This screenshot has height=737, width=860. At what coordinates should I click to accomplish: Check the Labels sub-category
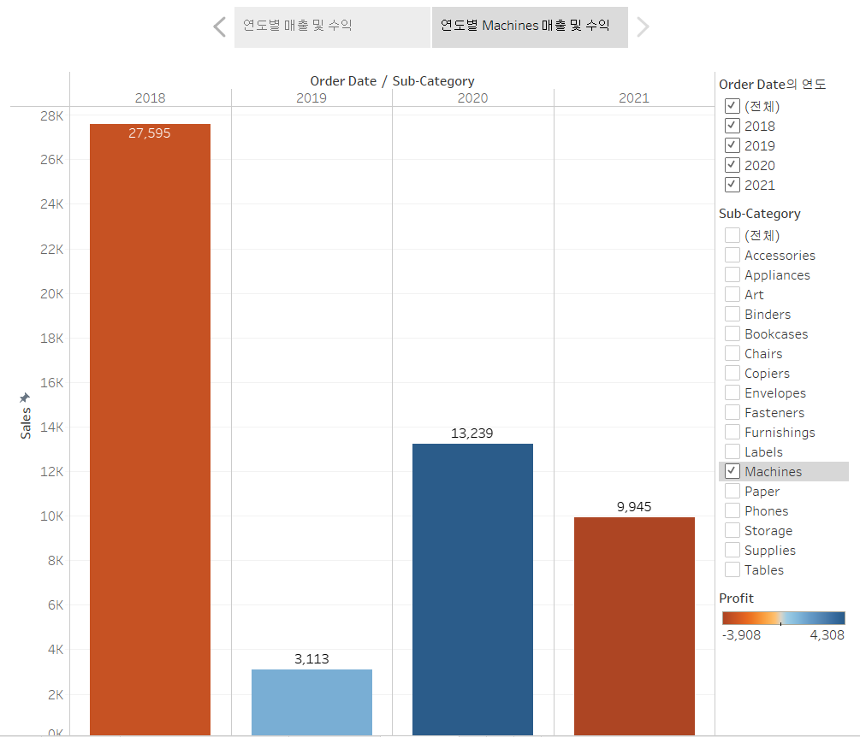tap(732, 452)
